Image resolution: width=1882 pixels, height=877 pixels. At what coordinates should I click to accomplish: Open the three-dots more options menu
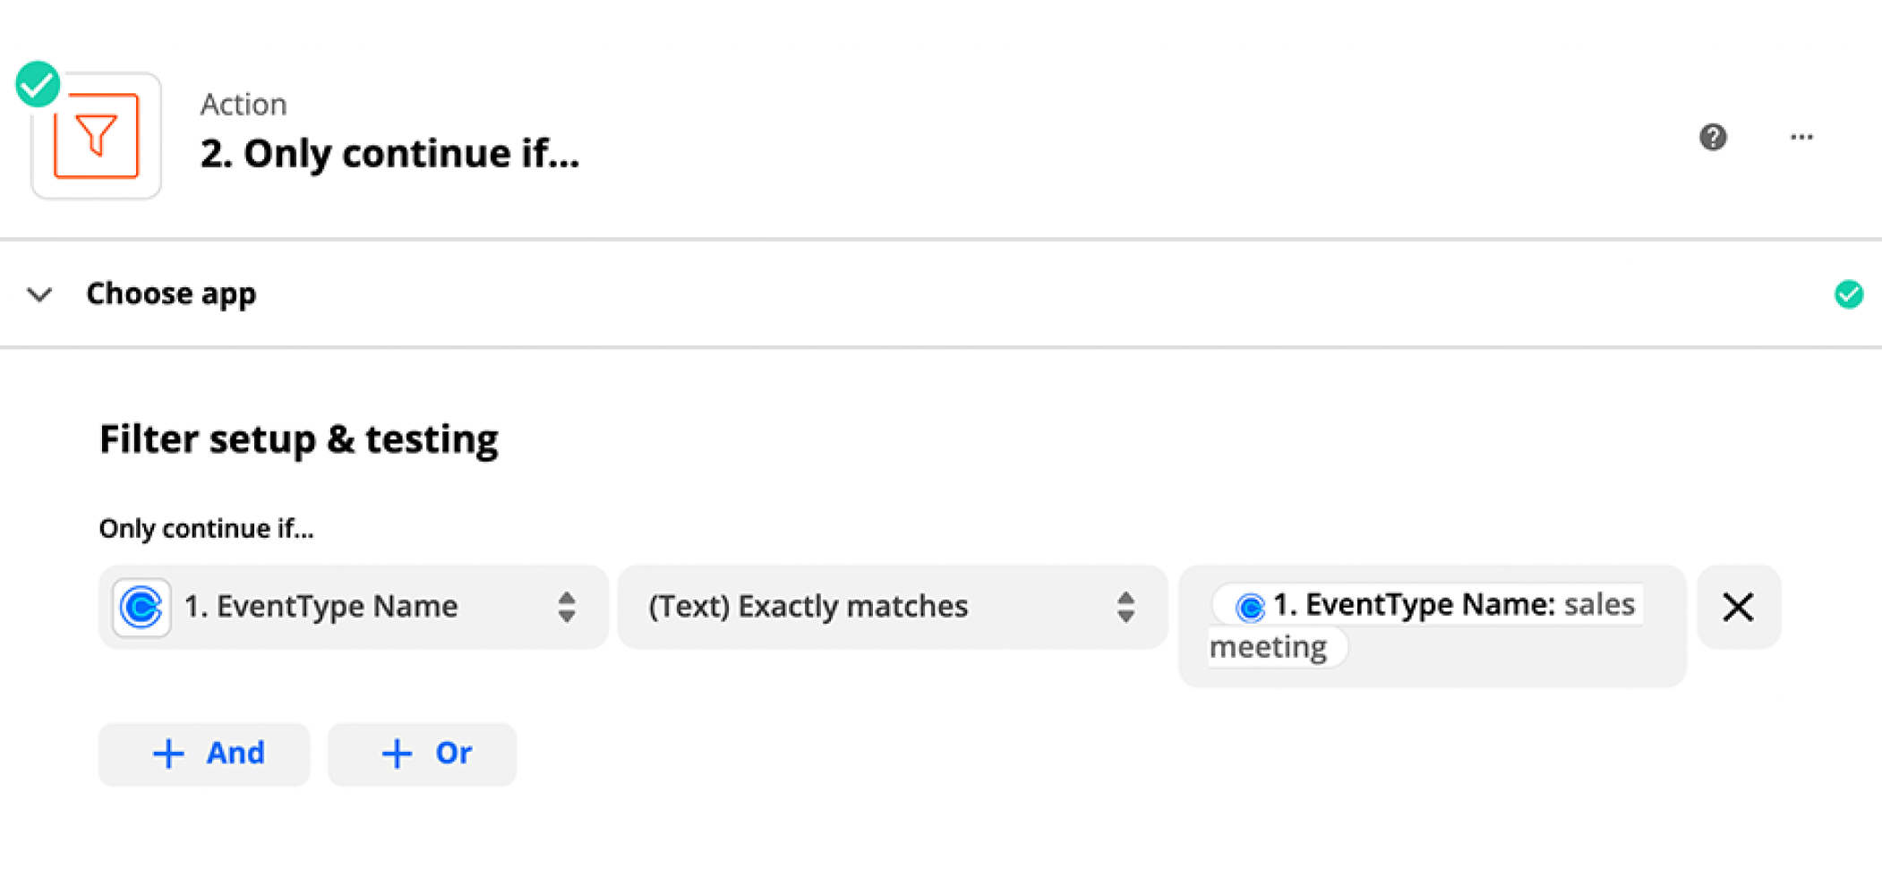click(1801, 137)
